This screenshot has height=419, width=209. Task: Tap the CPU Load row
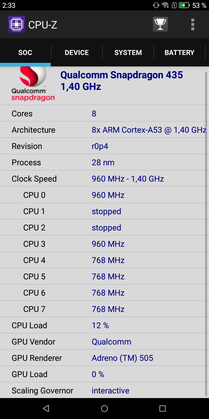[103, 325]
